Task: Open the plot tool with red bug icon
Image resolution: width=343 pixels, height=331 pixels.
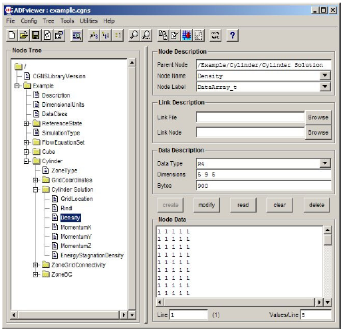Action: [x=187, y=35]
